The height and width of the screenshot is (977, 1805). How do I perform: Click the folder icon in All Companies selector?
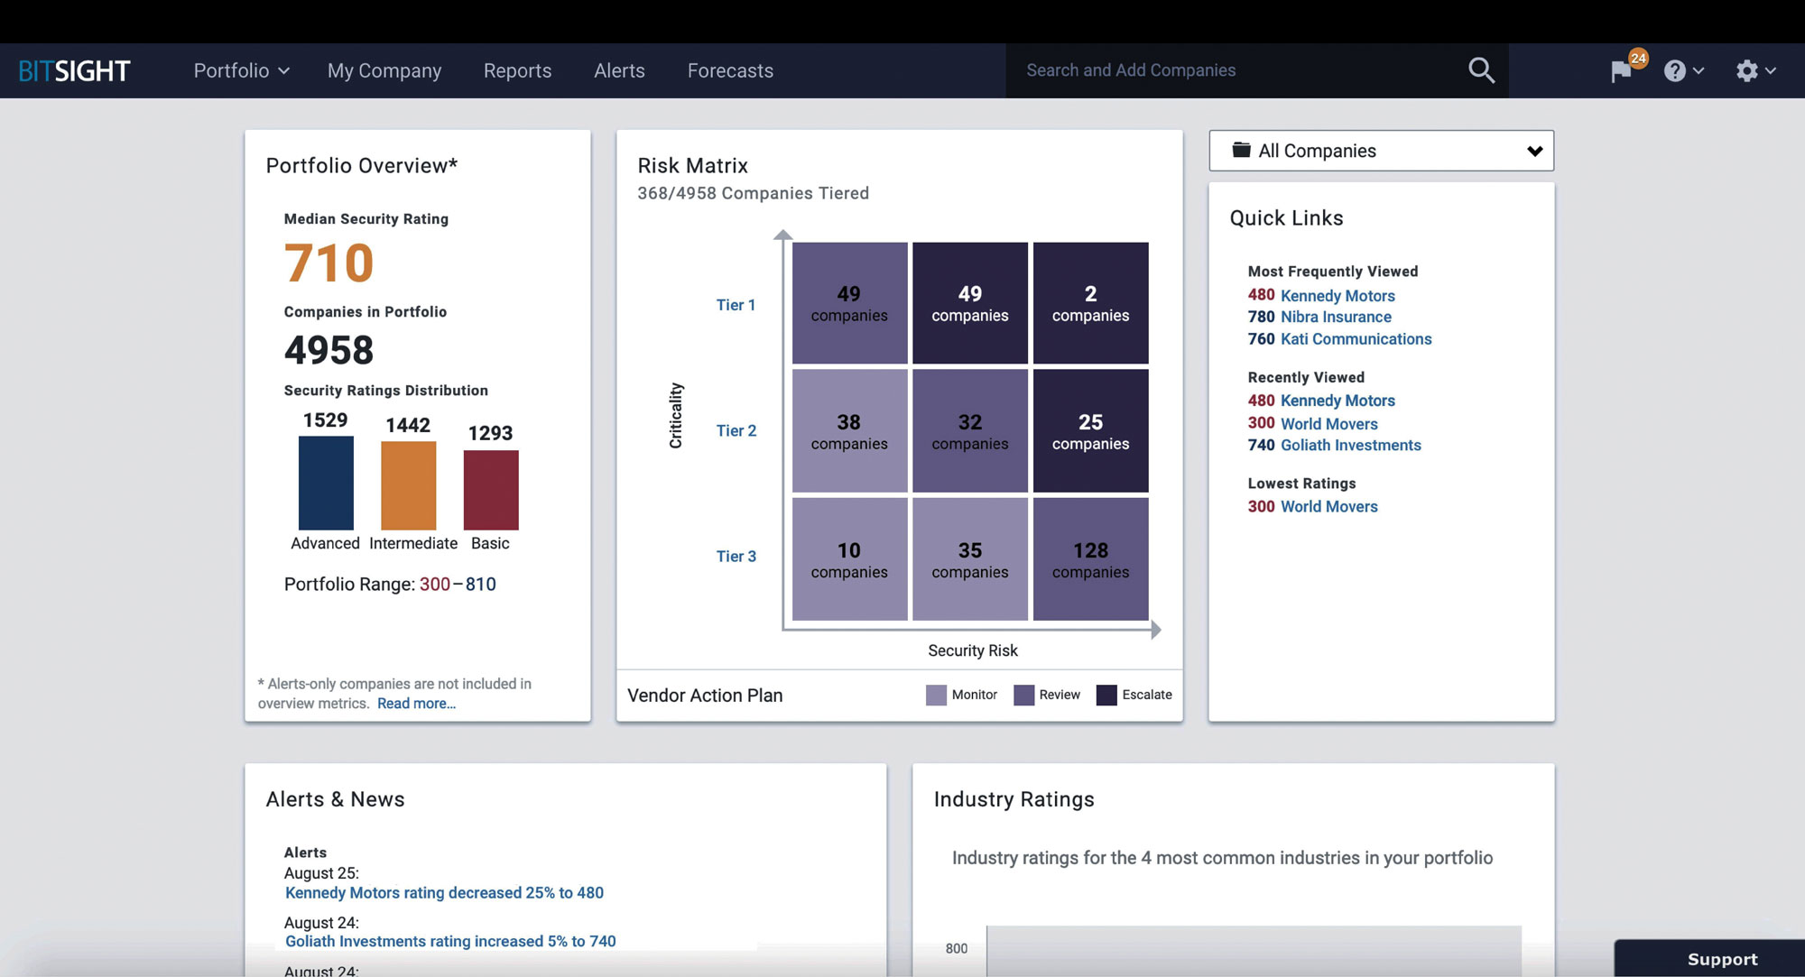[1240, 150]
